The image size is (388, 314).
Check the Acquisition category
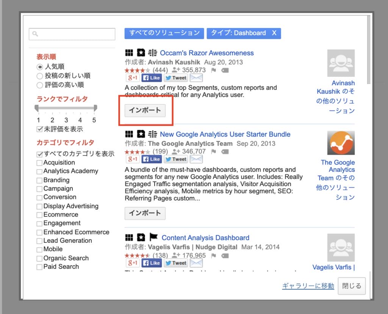(39, 163)
